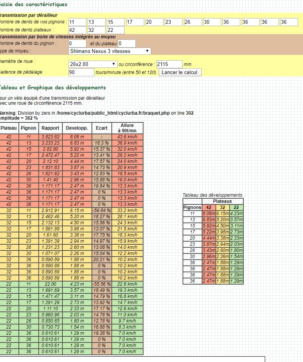Screen dimensions: 303x362
Task: Click the '22.00' rapport cell
Action: click(x=50, y=284)
